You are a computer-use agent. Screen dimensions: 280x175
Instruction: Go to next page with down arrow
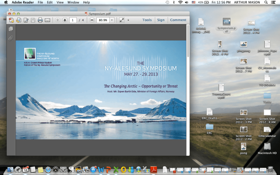tap(65, 20)
